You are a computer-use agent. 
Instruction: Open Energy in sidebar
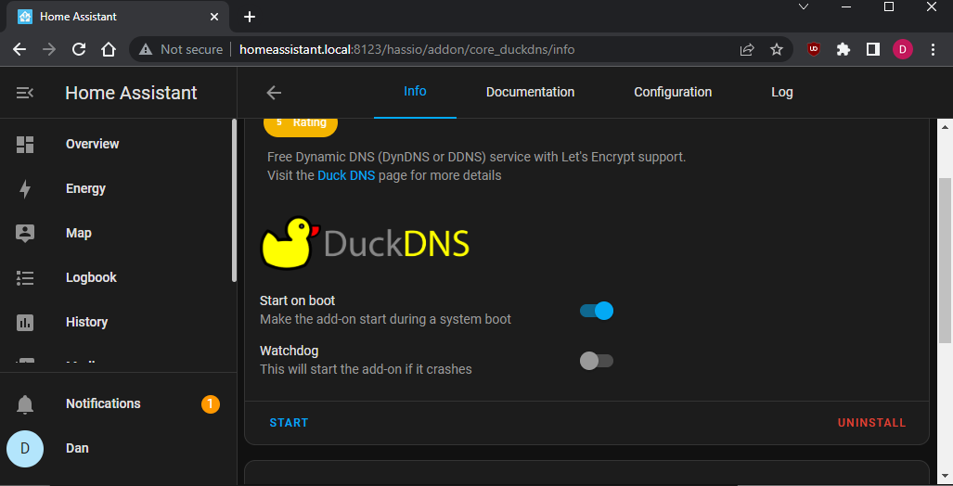click(x=85, y=189)
